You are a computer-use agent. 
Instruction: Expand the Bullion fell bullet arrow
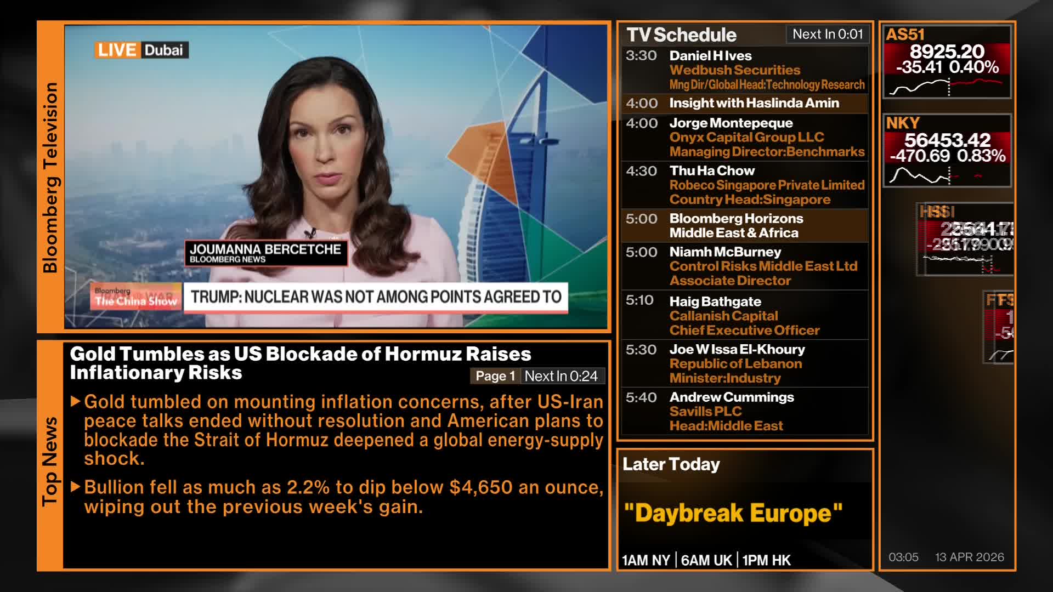76,487
